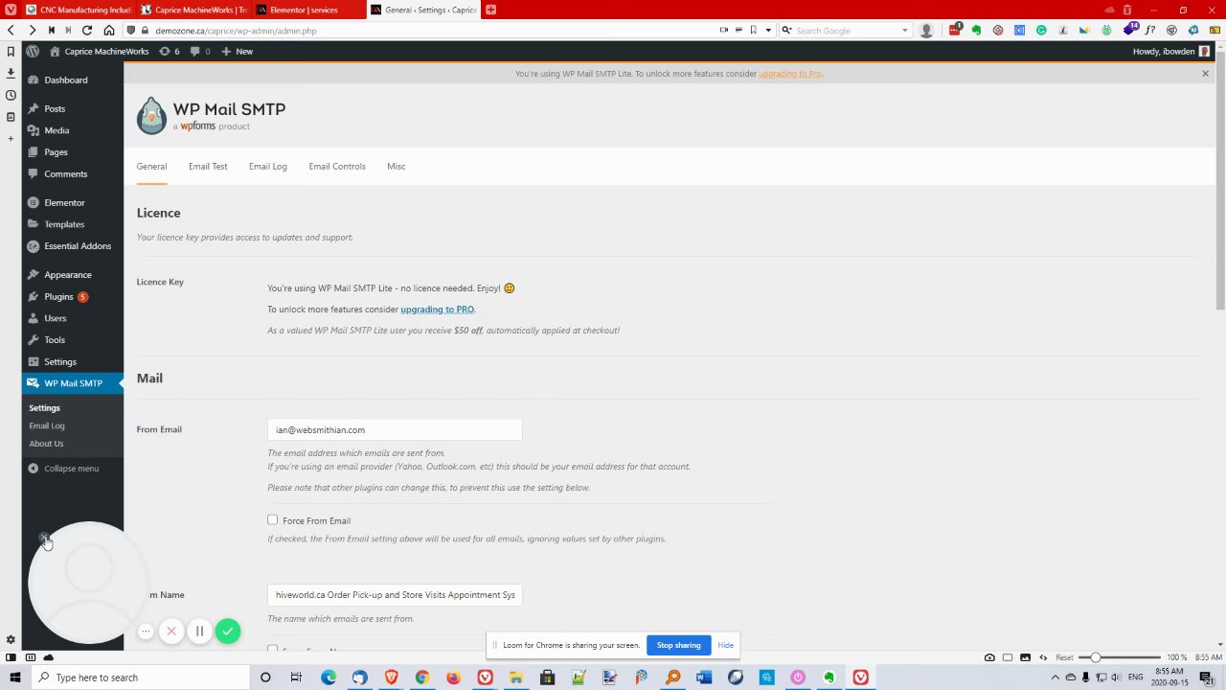This screenshot has height=690, width=1226.
Task: Reload the page with the refresh icon
Action: tap(87, 30)
